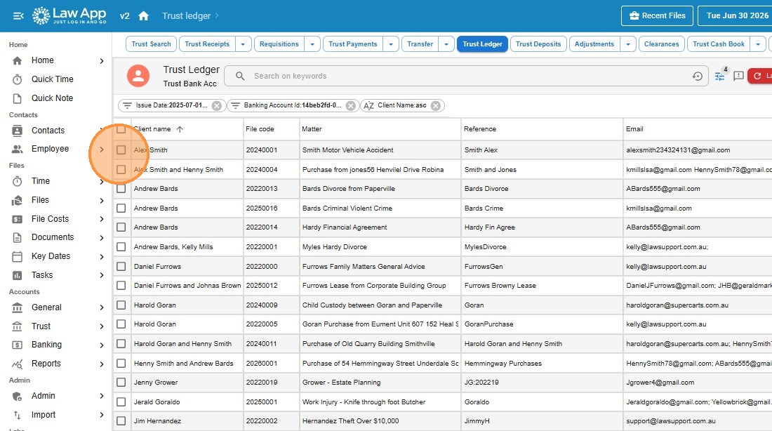Open Tasks chart icon
This screenshot has width=772, height=431.
18,275
